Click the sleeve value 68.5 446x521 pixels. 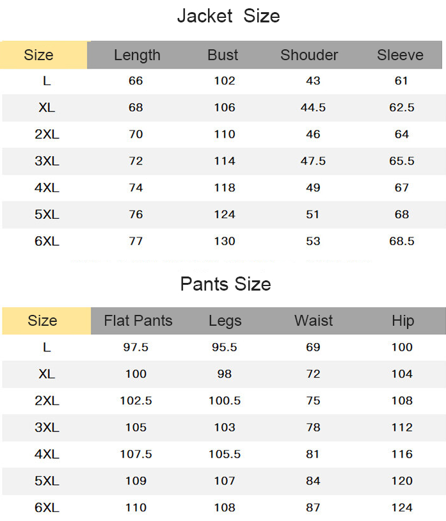(402, 241)
